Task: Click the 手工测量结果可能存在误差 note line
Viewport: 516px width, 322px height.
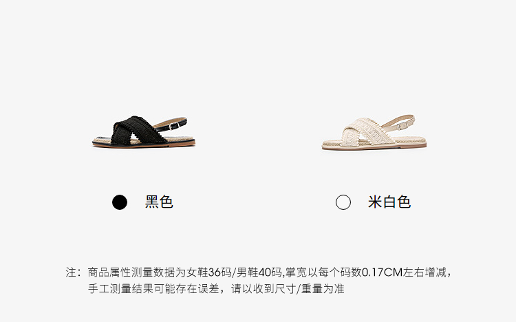Action: pos(153,289)
